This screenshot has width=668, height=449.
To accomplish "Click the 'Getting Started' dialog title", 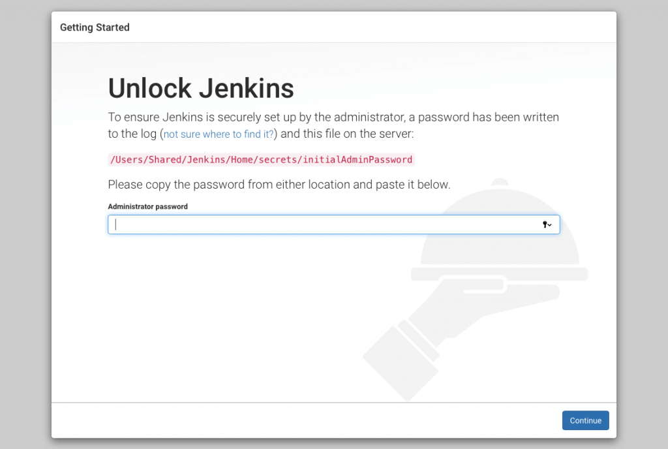I will (x=95, y=27).
